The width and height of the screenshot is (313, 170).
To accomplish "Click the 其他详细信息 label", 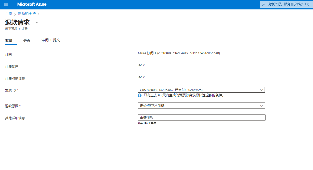I will [15, 118].
